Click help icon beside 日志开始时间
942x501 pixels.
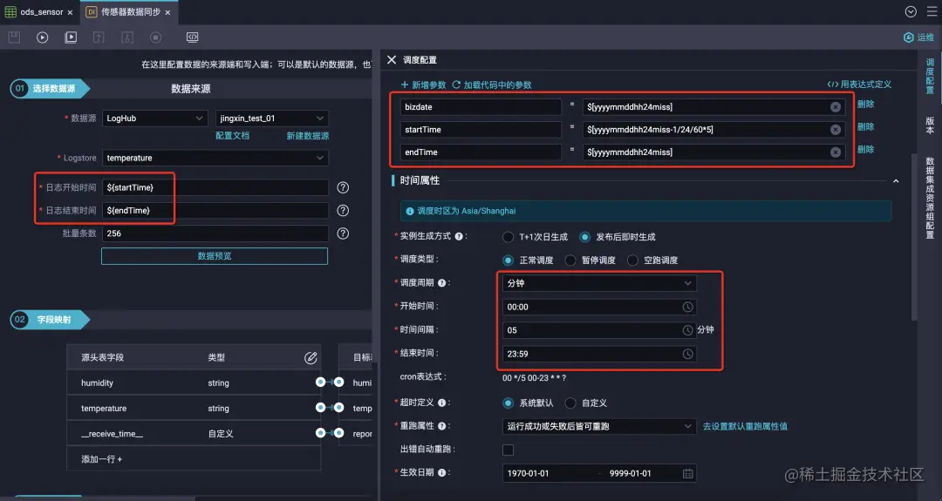(x=343, y=188)
